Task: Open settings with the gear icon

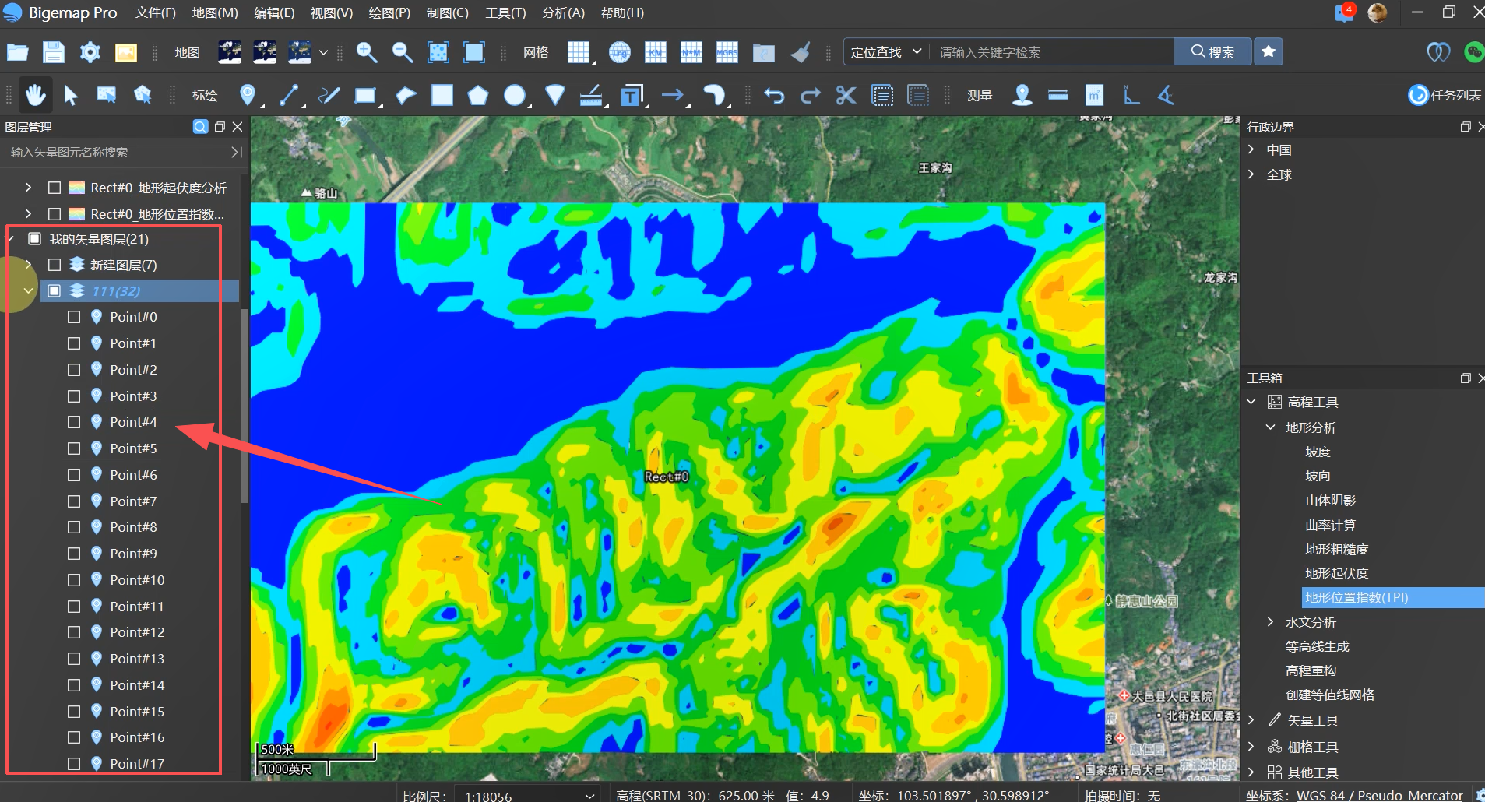Action: pos(90,52)
